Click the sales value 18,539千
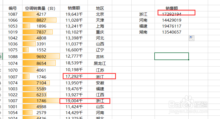Image resolution: width=220 pixels, height=119 pixels. click(x=74, y=63)
